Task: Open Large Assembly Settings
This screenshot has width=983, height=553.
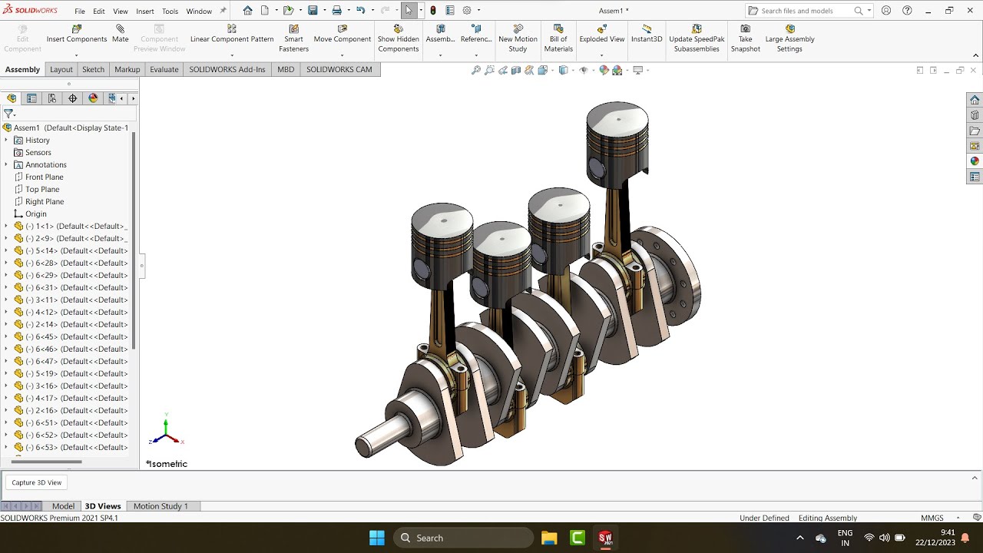Action: click(x=789, y=38)
